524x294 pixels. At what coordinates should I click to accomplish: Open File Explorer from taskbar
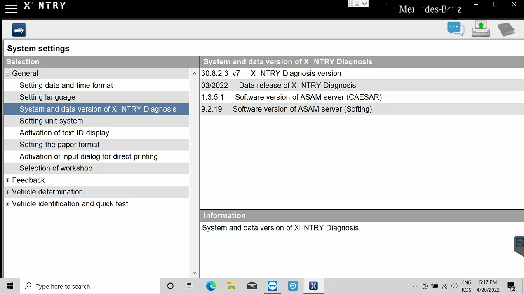pyautogui.click(x=231, y=286)
